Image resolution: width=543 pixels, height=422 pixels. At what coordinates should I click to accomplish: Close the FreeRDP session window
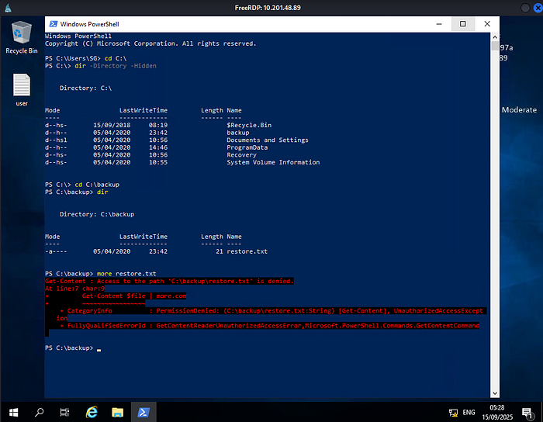point(538,8)
